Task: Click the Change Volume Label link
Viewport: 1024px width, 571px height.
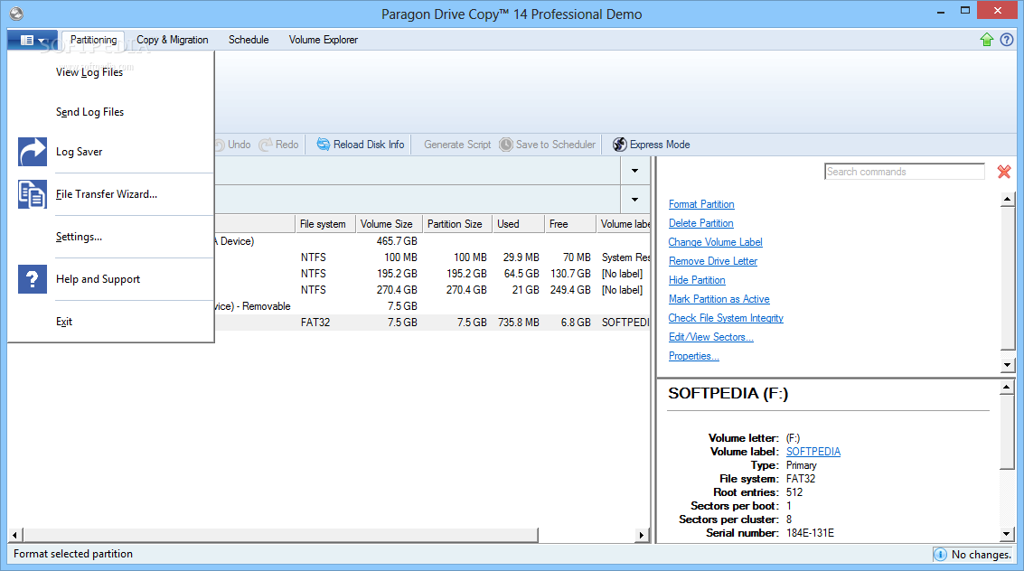Action: (x=715, y=242)
